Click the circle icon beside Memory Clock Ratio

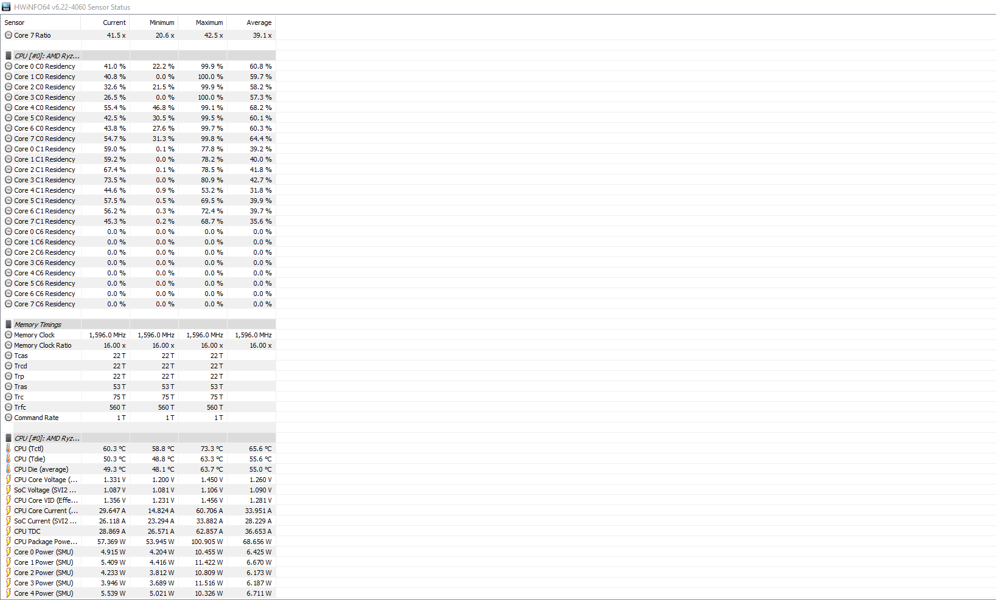coord(9,345)
